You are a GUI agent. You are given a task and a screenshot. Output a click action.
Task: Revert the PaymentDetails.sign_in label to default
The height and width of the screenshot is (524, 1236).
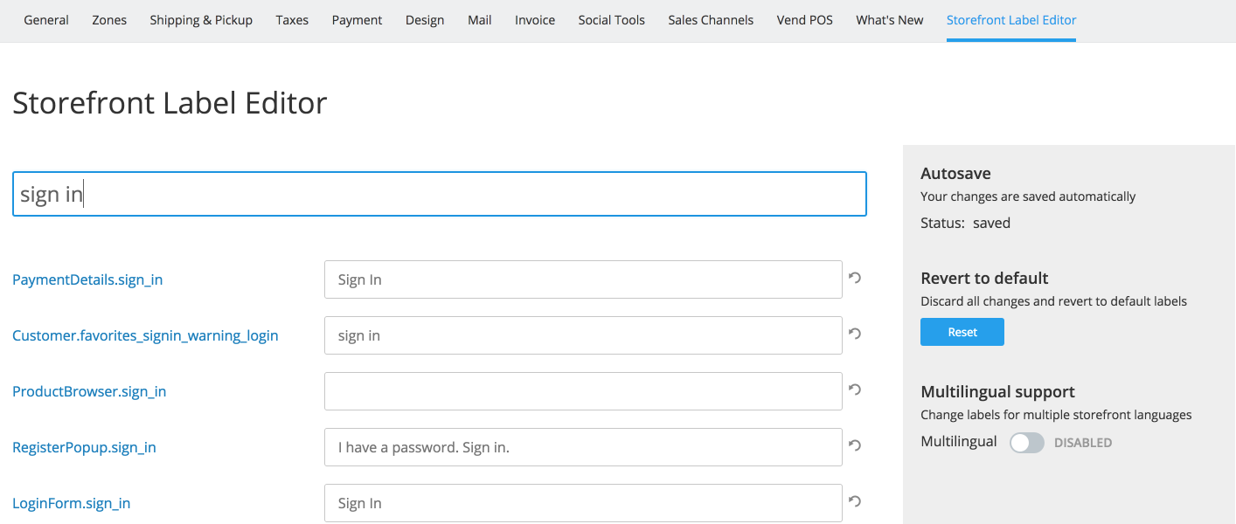point(855,278)
